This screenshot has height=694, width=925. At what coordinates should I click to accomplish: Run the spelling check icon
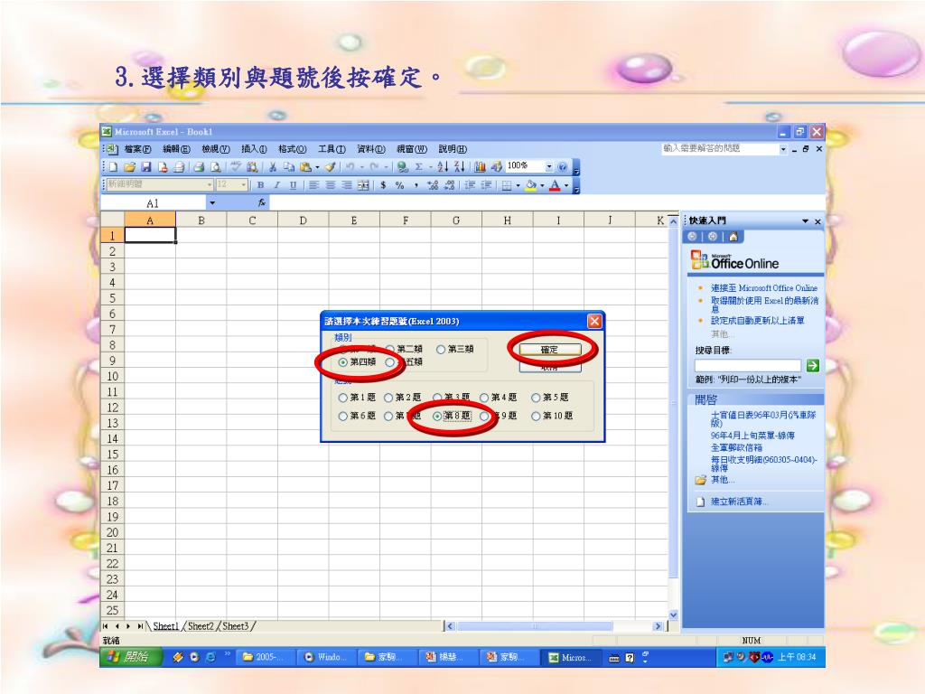[x=236, y=167]
